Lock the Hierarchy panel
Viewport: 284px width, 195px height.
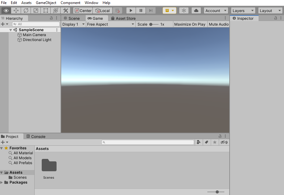click(51, 18)
